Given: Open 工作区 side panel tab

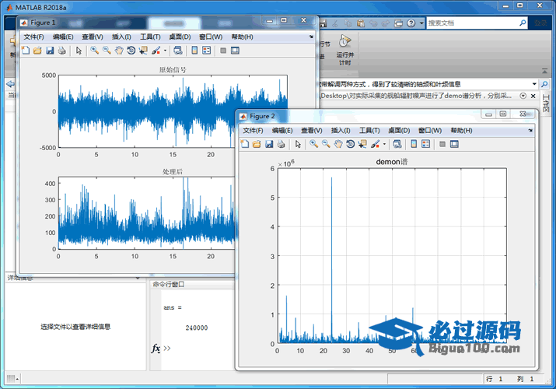Looking at the screenshot, I should pyautogui.click(x=546, y=103).
